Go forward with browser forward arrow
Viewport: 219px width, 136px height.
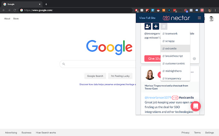(9, 10)
